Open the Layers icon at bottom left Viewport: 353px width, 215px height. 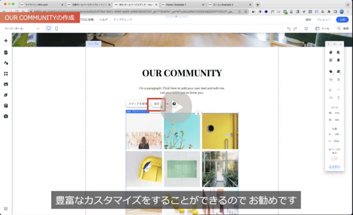point(6,208)
